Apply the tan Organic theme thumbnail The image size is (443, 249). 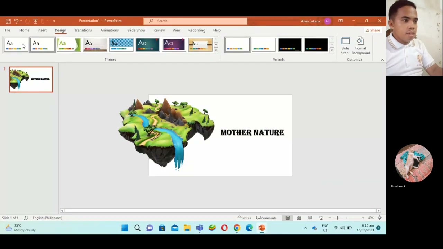(x=200, y=45)
